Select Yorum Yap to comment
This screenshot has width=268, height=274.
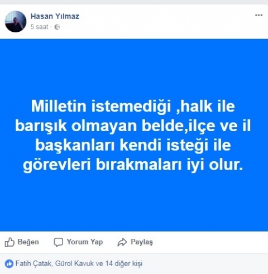pyautogui.click(x=85, y=242)
